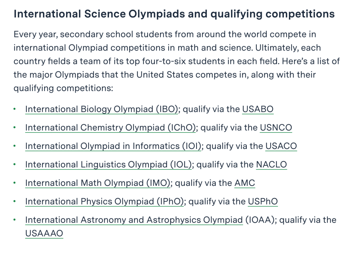Follow the NACLO link

(271, 164)
